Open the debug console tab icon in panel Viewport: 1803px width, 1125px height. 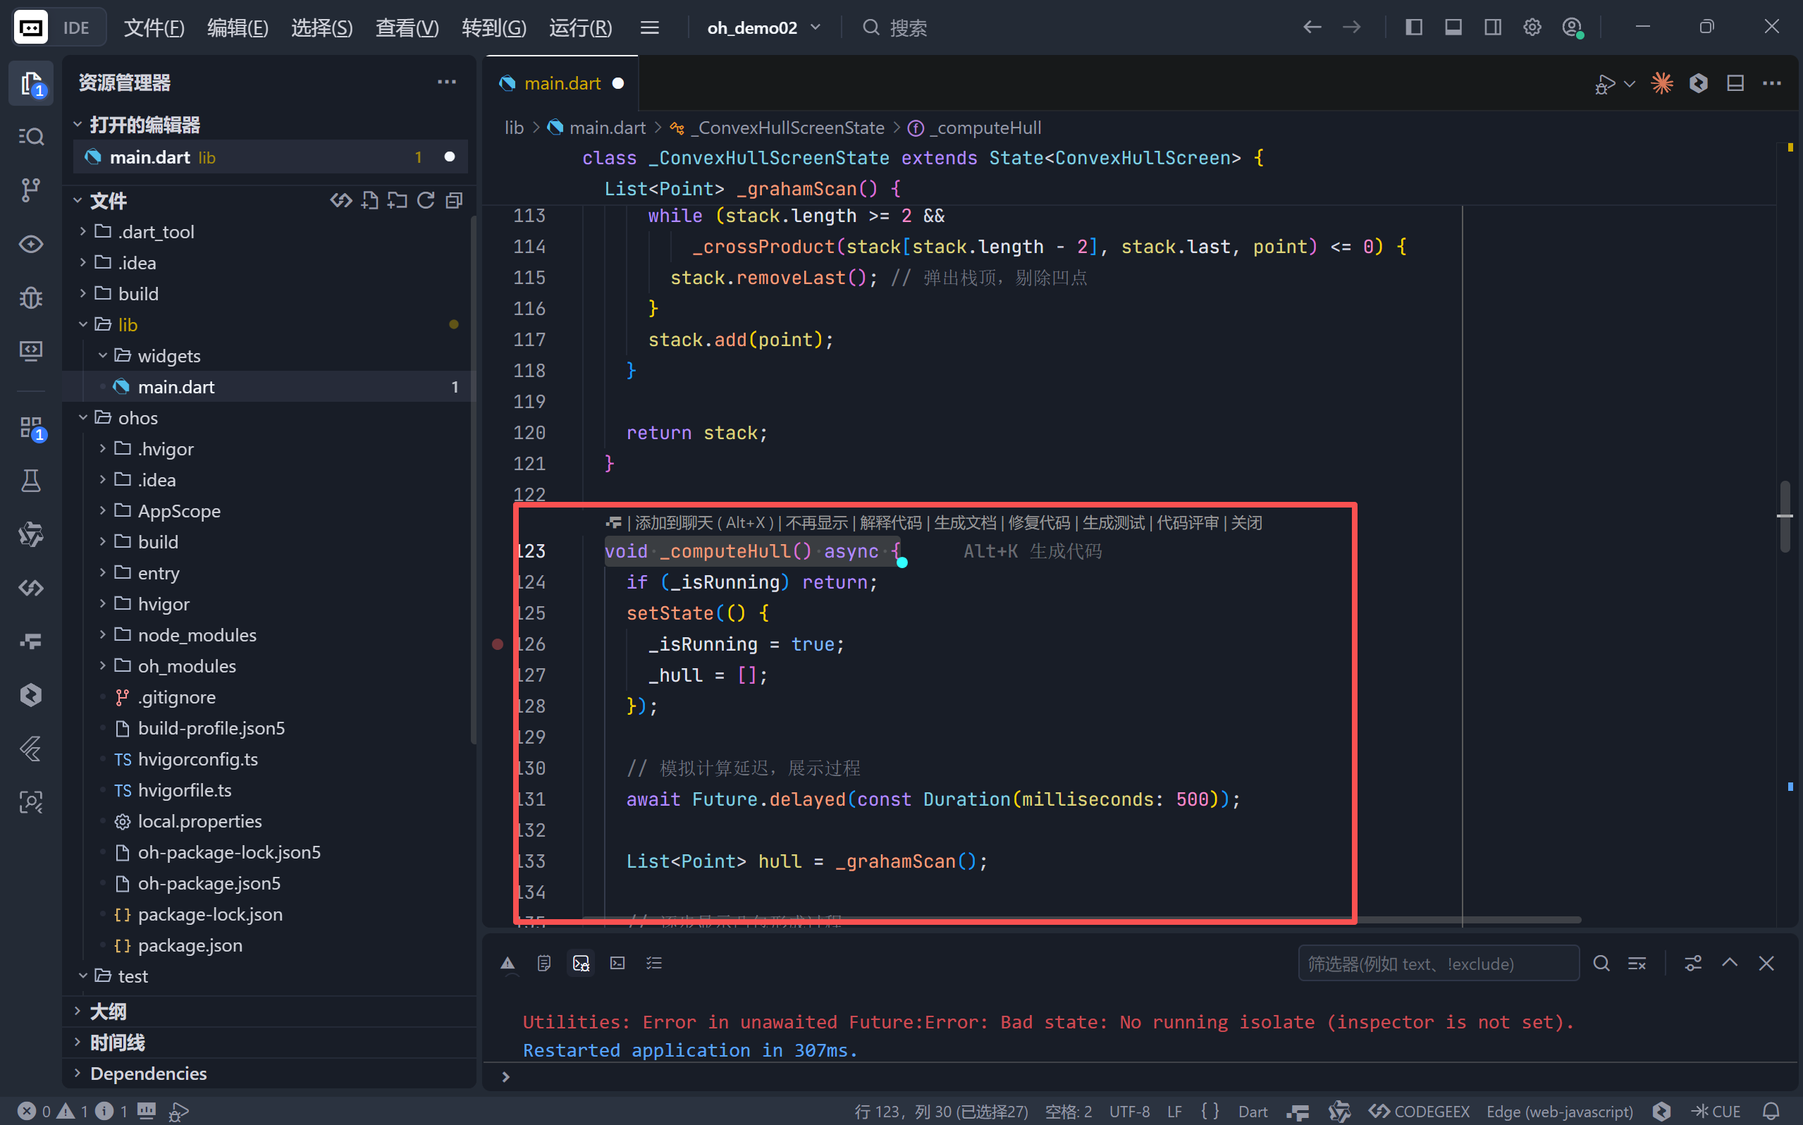(581, 964)
